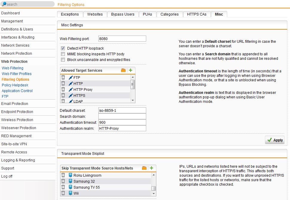Expand Interfaces & Routing section
This screenshot has width=290, height=200.
click(x=28, y=37)
